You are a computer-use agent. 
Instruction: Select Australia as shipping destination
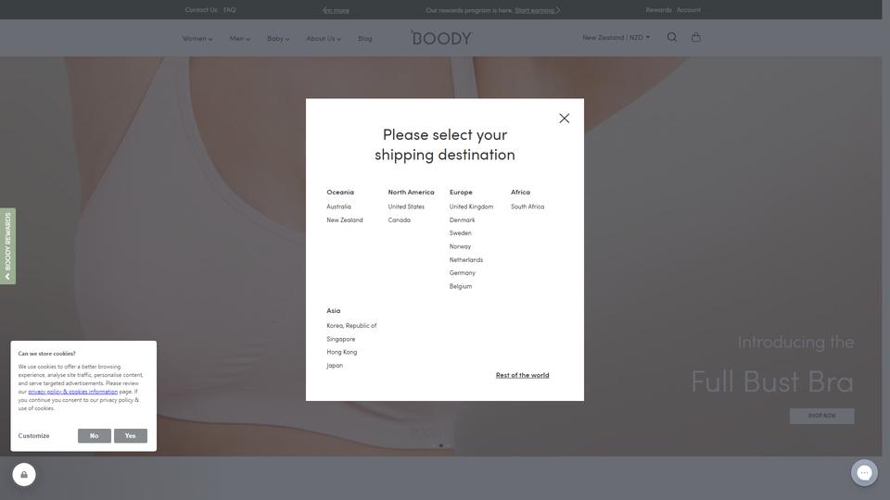click(x=338, y=207)
